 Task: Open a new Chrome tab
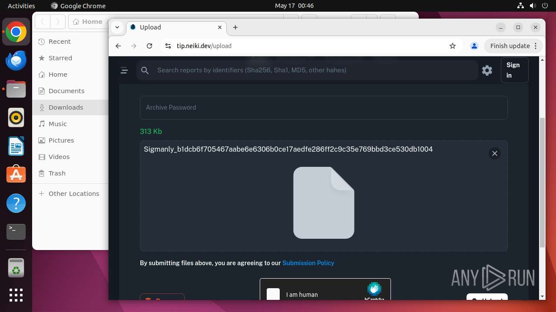pos(235,27)
